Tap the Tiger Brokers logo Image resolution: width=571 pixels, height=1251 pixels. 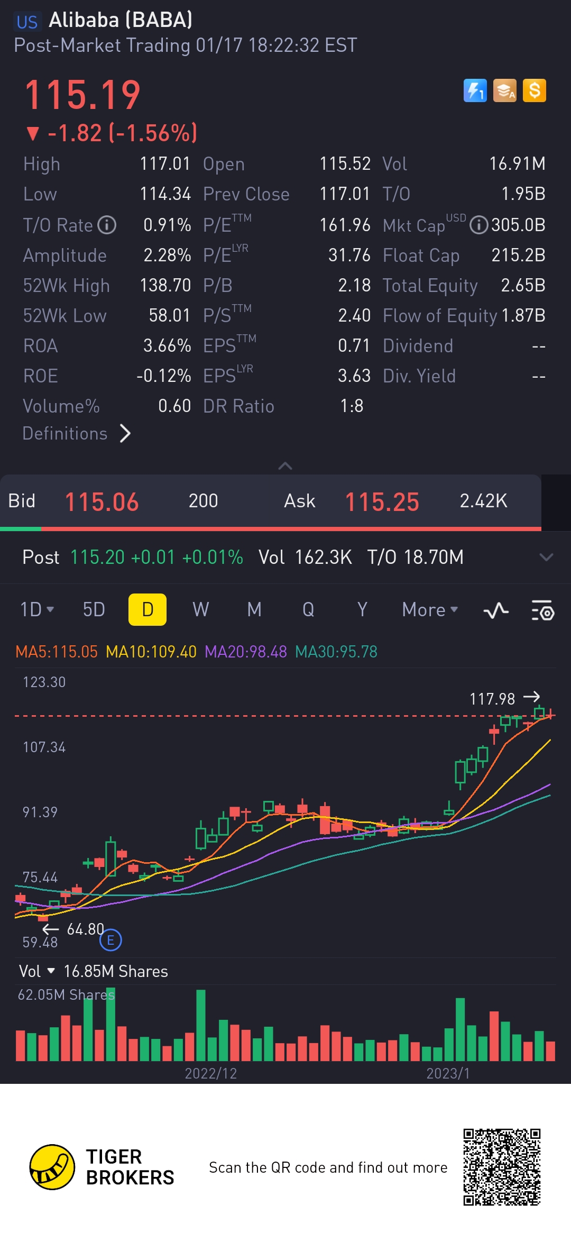pos(102,1167)
